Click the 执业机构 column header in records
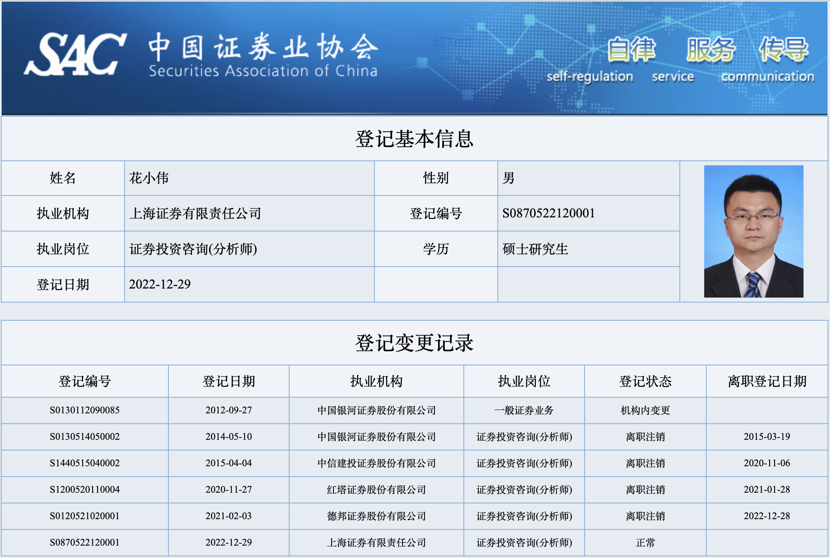Viewport: 830px width, 558px height. pos(376,381)
